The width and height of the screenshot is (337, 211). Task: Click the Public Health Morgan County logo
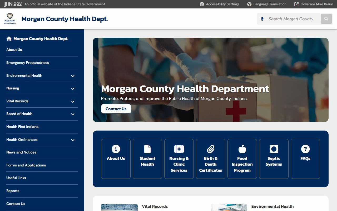point(10,19)
